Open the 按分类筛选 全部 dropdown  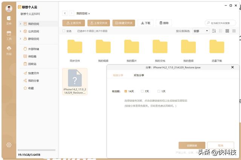(201, 31)
